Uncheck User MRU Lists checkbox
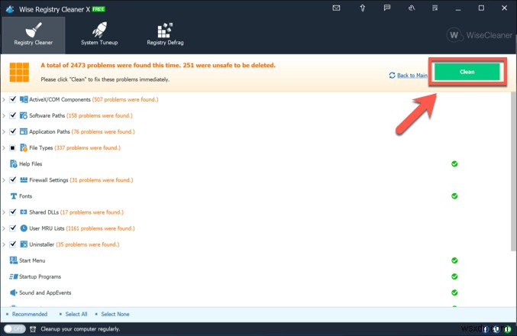 pos(12,228)
